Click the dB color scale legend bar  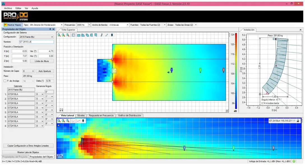(236, 71)
